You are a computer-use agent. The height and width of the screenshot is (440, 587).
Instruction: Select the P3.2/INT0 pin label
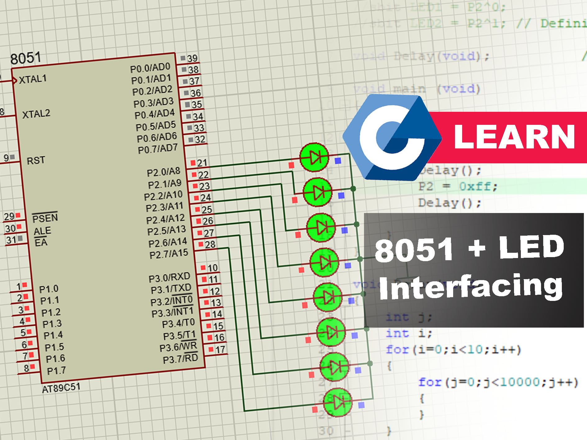[x=172, y=301]
